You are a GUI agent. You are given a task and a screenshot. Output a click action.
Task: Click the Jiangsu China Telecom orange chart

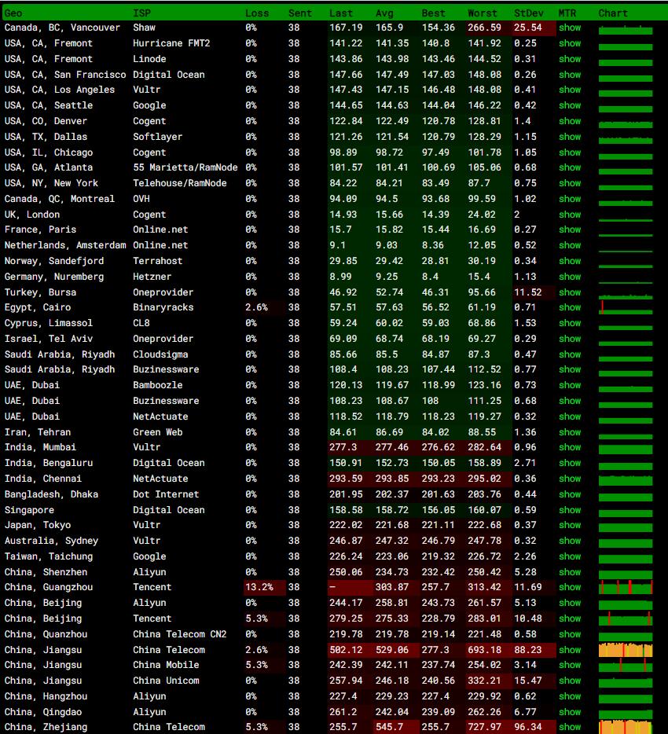pyautogui.click(x=626, y=650)
